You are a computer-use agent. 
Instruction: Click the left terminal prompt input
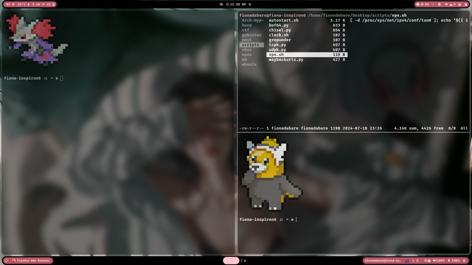pyautogui.click(x=62, y=78)
